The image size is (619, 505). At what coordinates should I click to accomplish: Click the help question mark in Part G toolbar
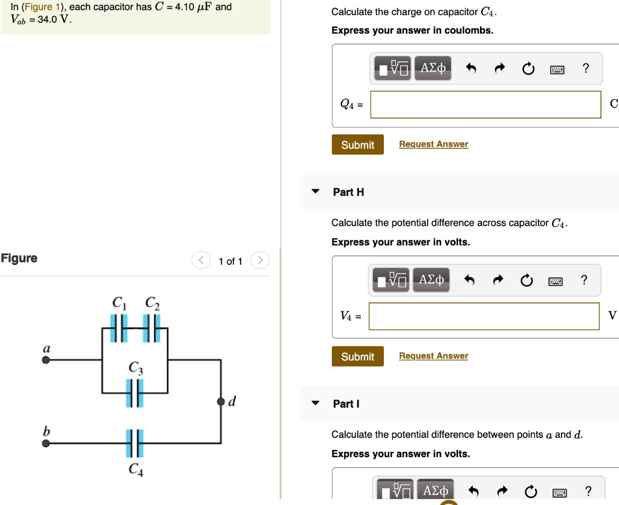point(585,68)
